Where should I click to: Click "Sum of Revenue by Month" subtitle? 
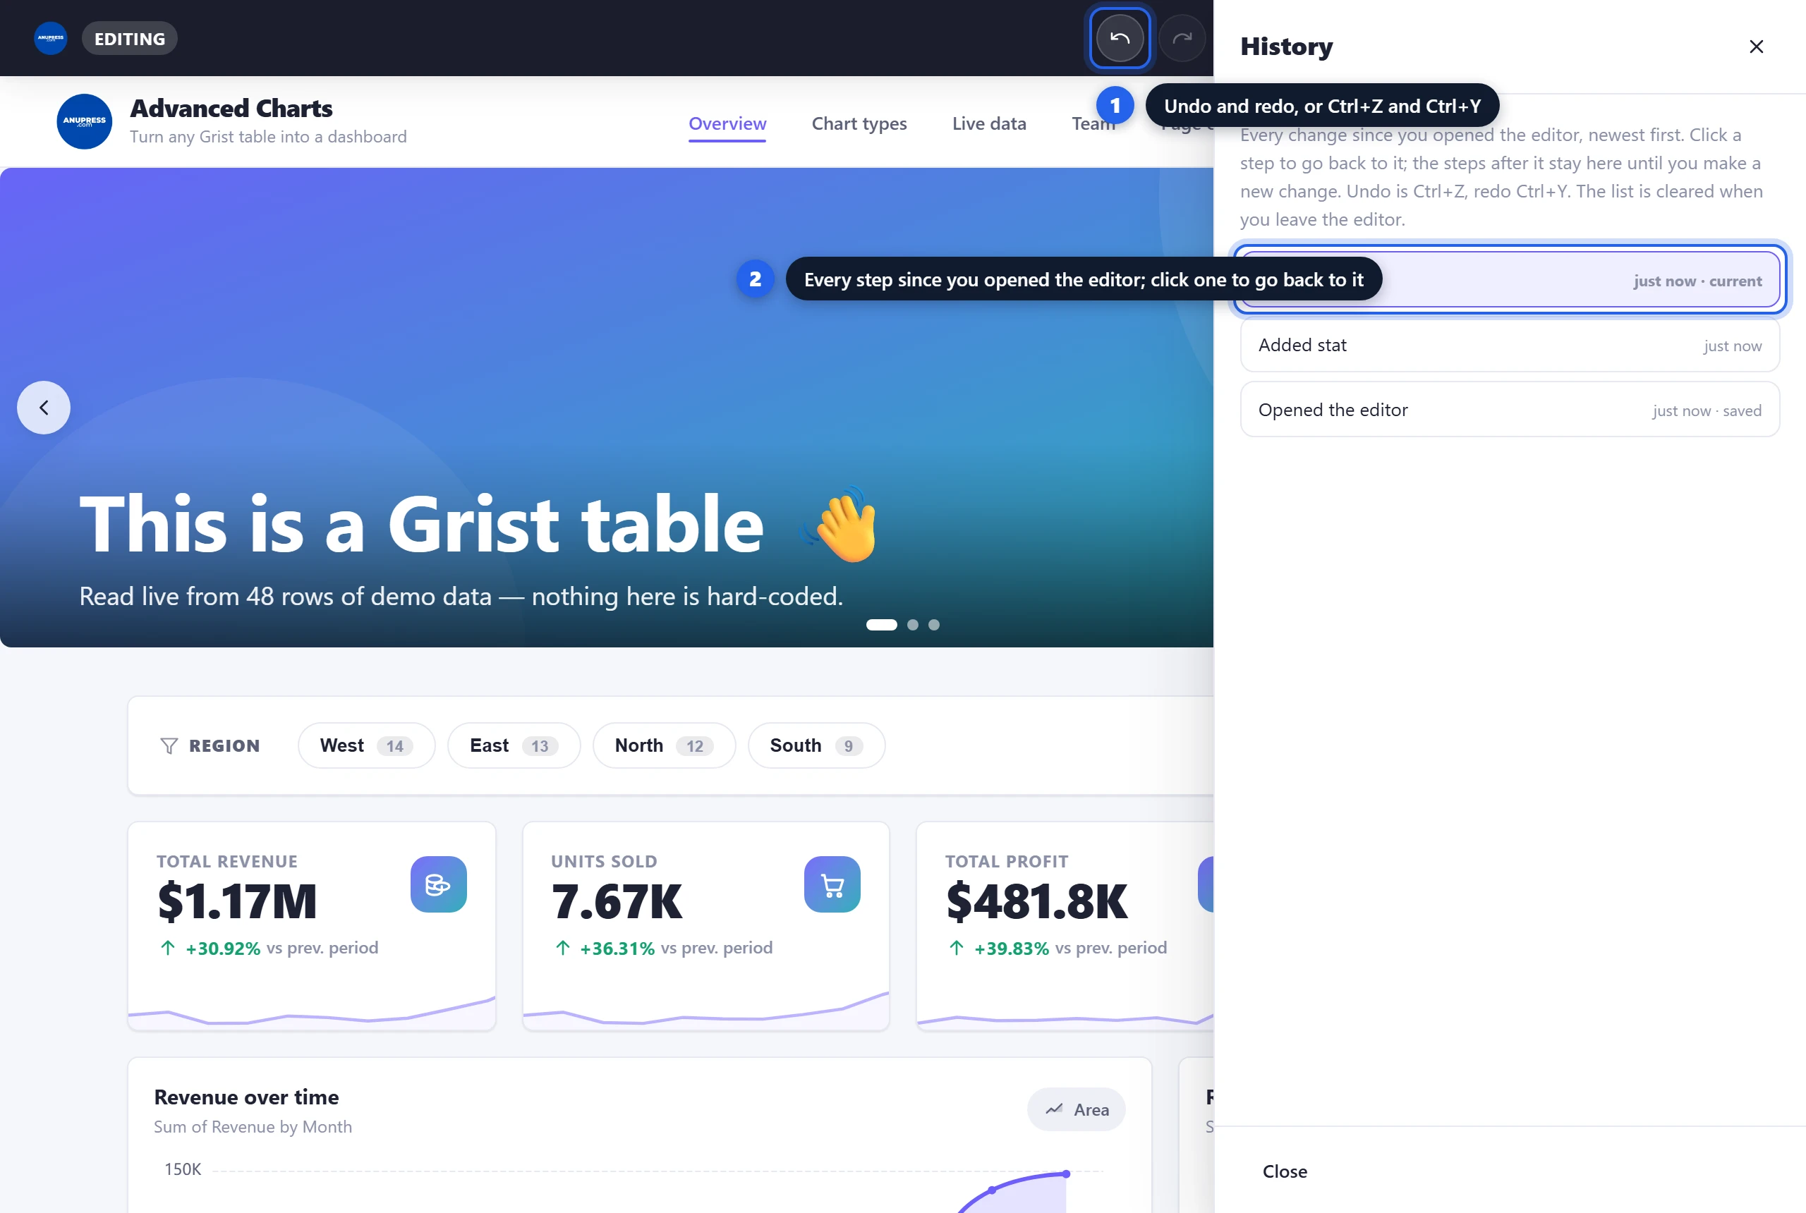pos(253,1127)
